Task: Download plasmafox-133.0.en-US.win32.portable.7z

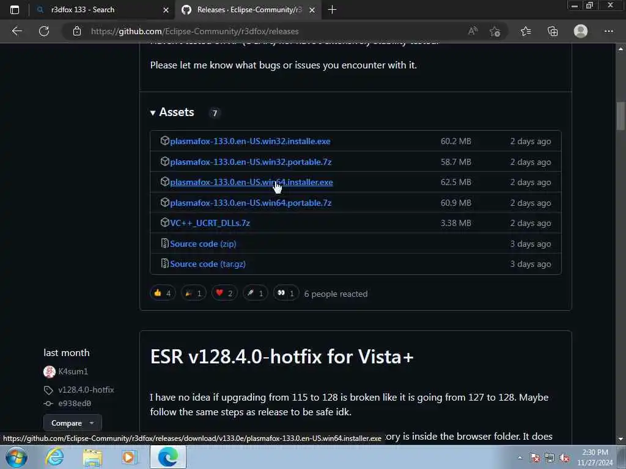Action: pyautogui.click(x=251, y=162)
